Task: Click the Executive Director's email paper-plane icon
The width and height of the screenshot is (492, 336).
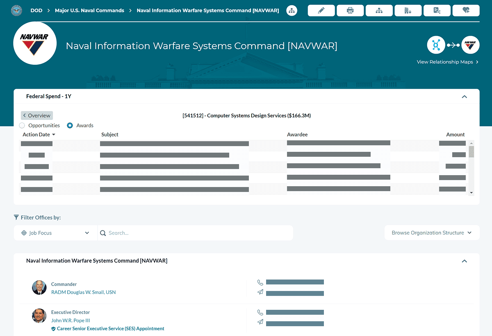Action: tap(260, 322)
